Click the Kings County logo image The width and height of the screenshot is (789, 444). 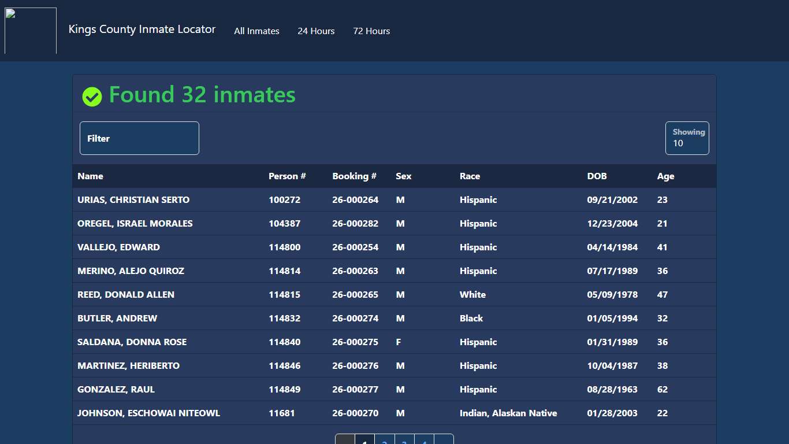pos(30,31)
